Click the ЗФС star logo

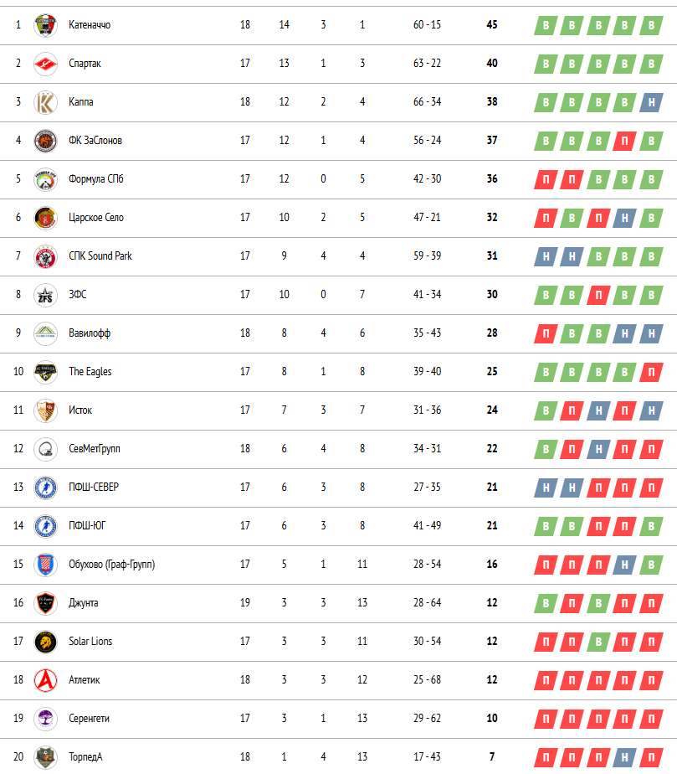click(45, 295)
